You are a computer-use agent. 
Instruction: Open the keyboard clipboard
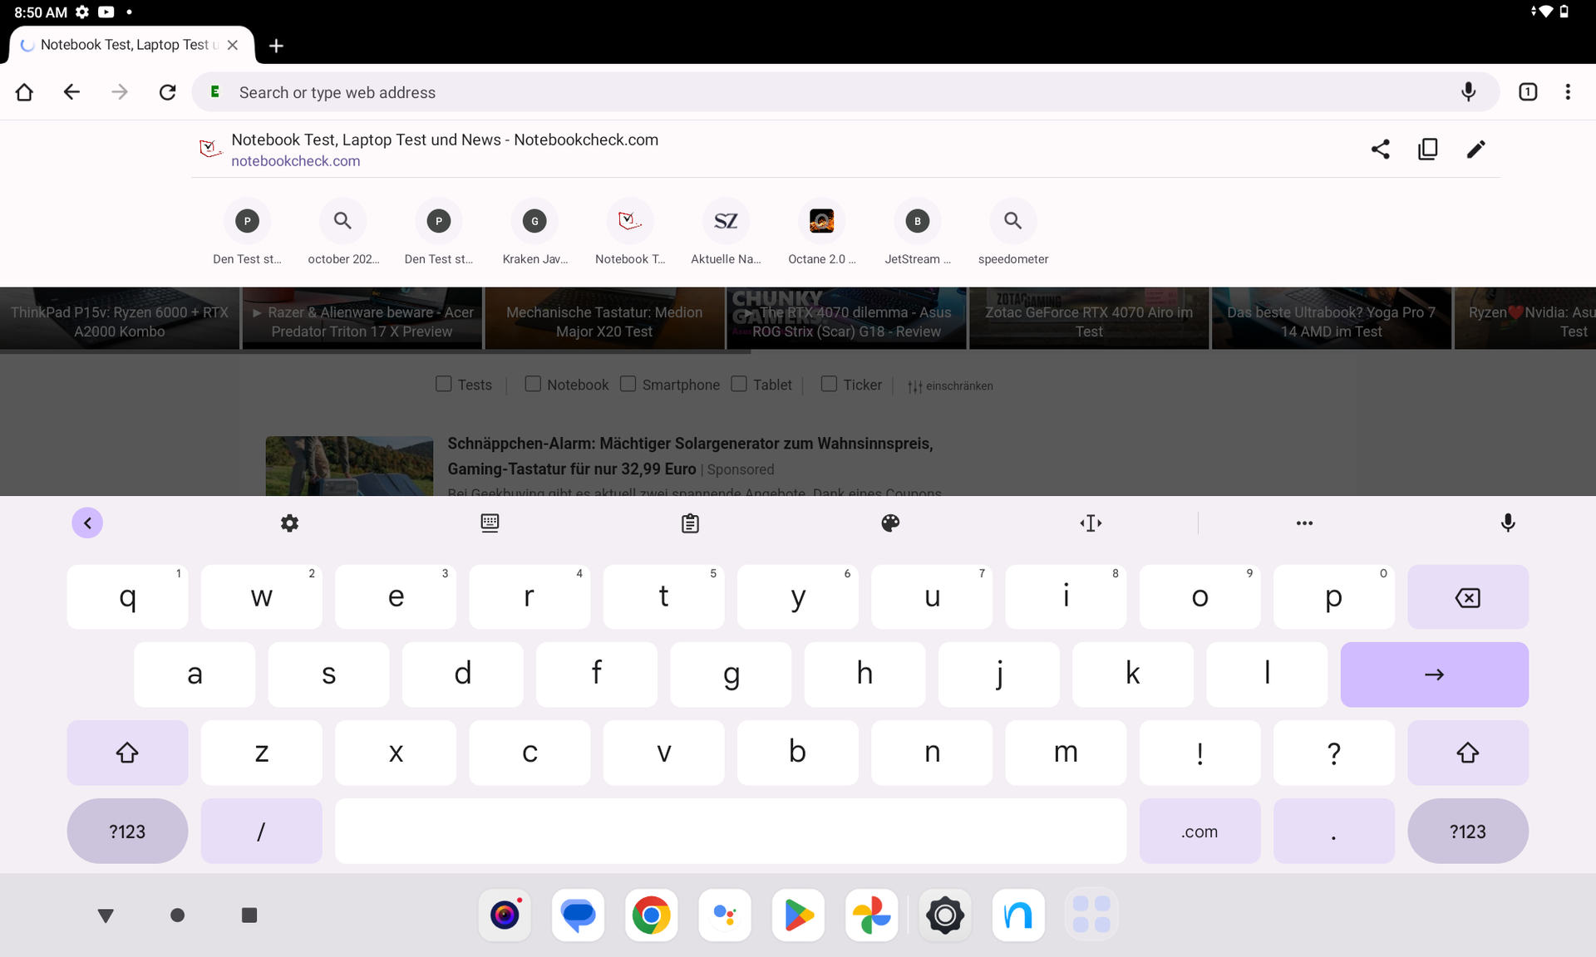click(x=690, y=523)
